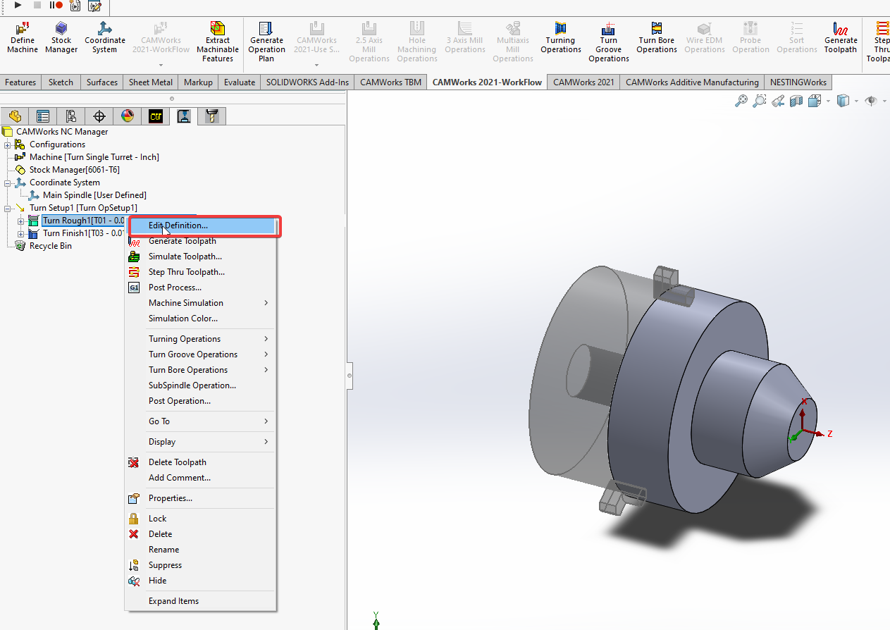Run Extract Machinable Features

[218, 42]
